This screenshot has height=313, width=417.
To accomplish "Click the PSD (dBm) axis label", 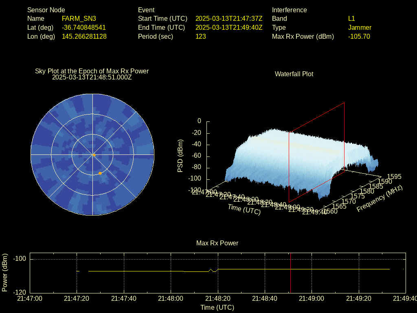I will (x=180, y=156).
